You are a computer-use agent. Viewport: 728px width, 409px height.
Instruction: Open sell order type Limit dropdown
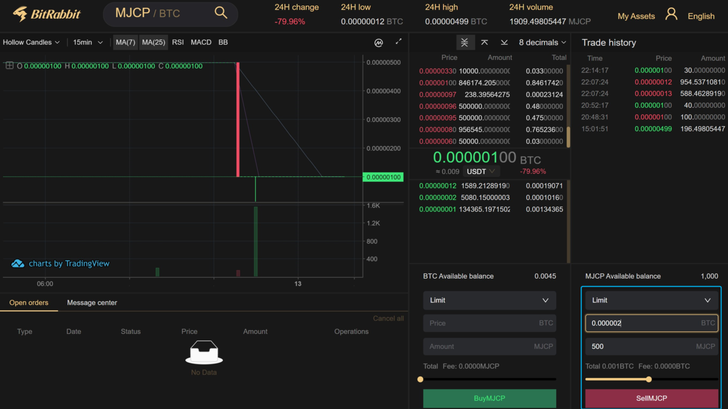(652, 300)
